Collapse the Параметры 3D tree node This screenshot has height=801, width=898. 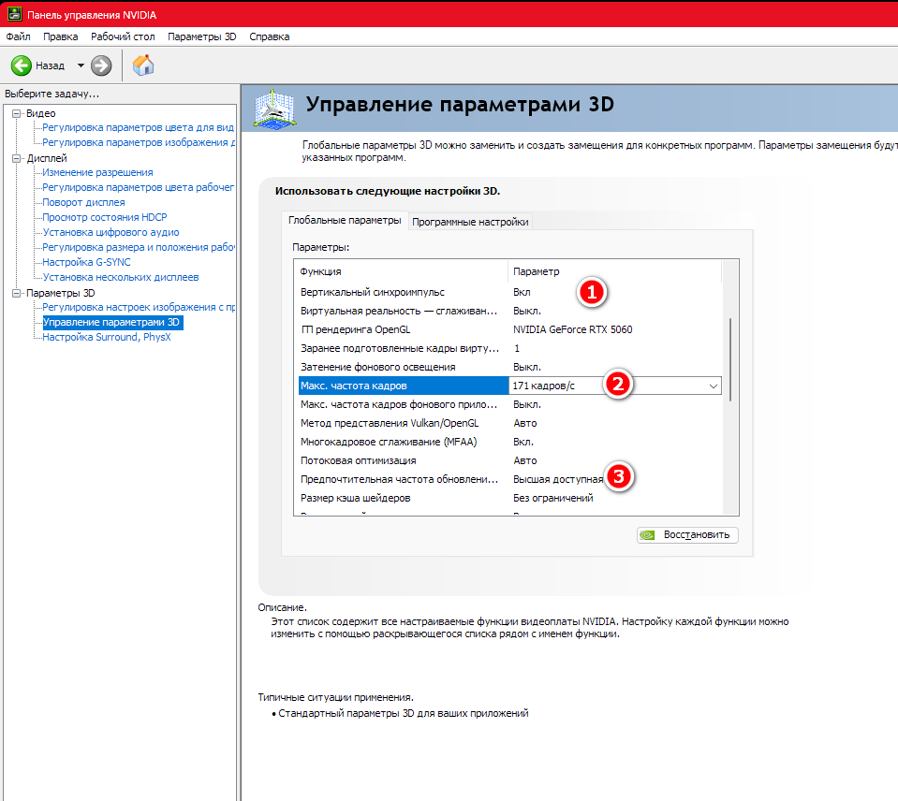[x=16, y=293]
